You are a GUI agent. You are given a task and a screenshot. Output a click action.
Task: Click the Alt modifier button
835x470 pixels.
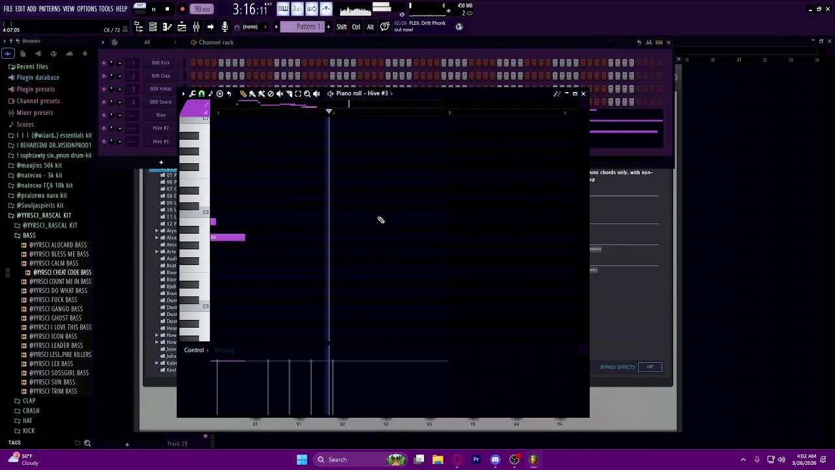pos(371,27)
